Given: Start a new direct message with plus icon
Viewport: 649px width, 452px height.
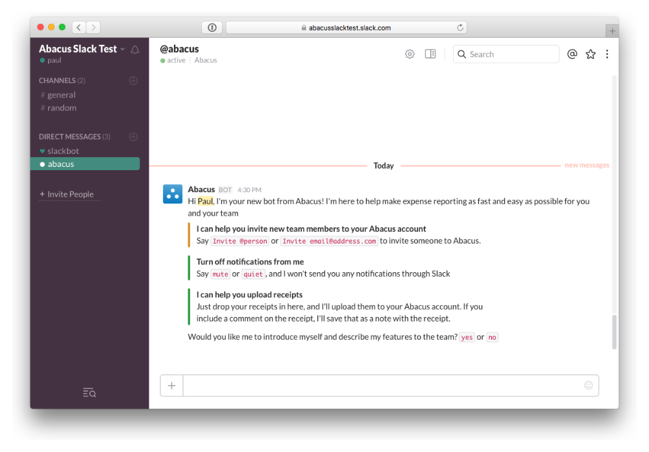Looking at the screenshot, I should pyautogui.click(x=133, y=137).
